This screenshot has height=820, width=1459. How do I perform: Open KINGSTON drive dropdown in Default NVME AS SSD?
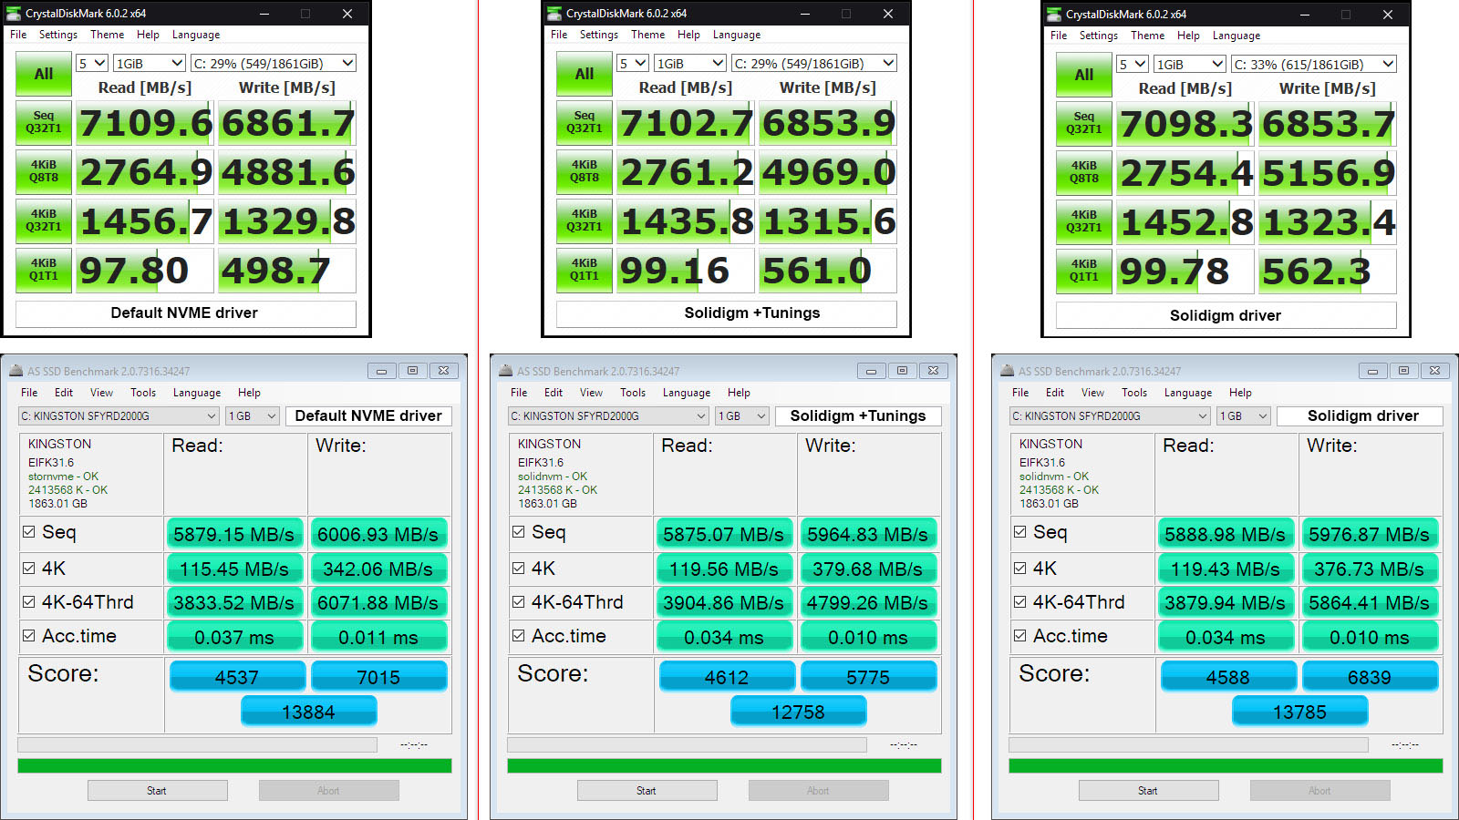click(119, 415)
